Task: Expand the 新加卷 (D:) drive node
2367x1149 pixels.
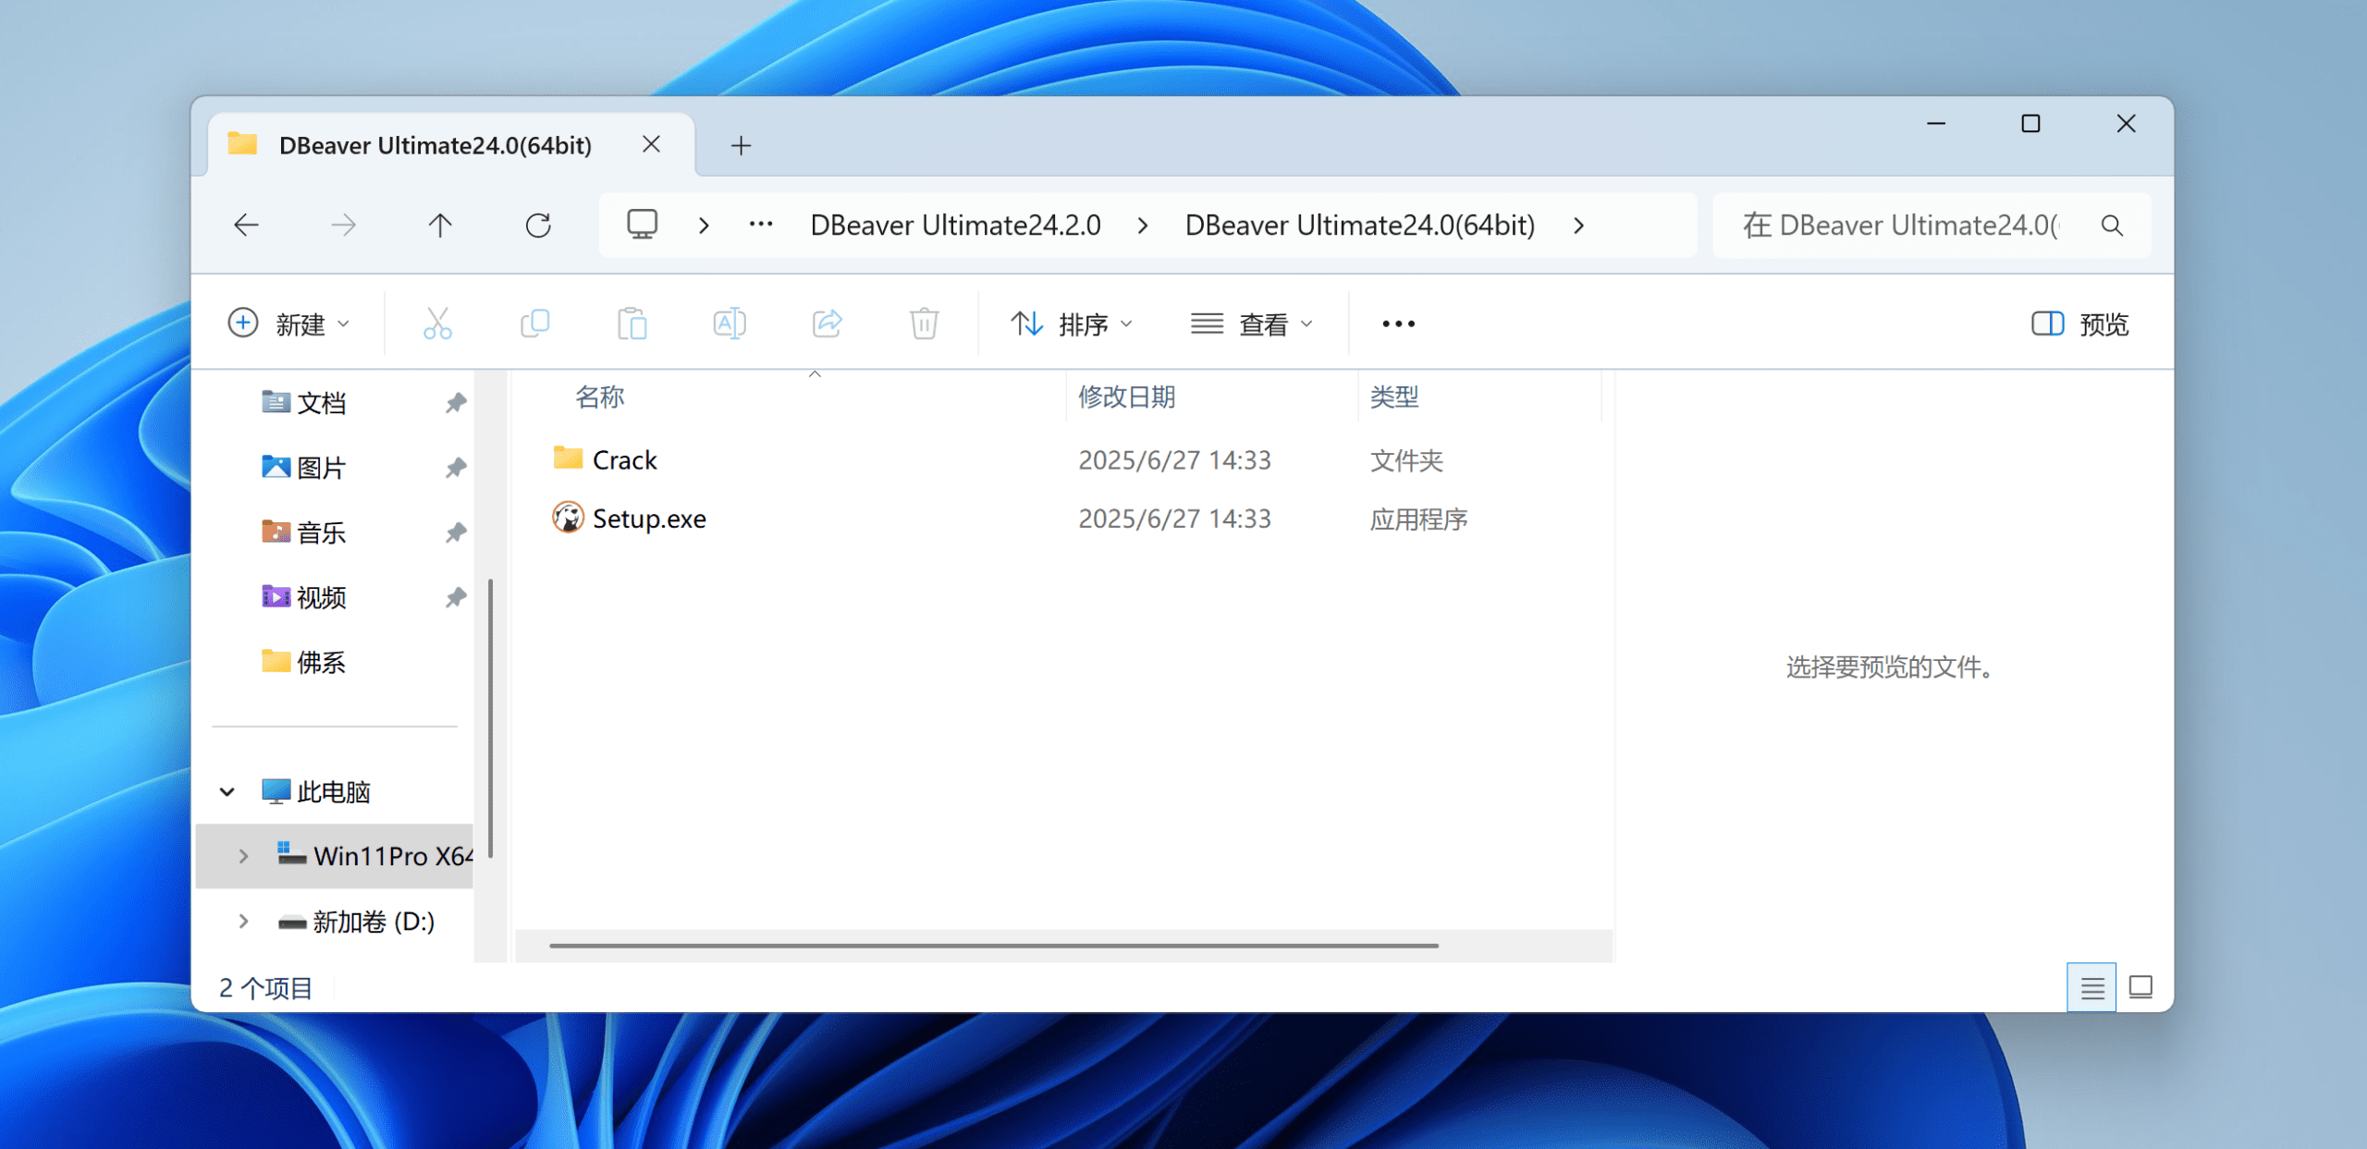Action: pyautogui.click(x=243, y=922)
